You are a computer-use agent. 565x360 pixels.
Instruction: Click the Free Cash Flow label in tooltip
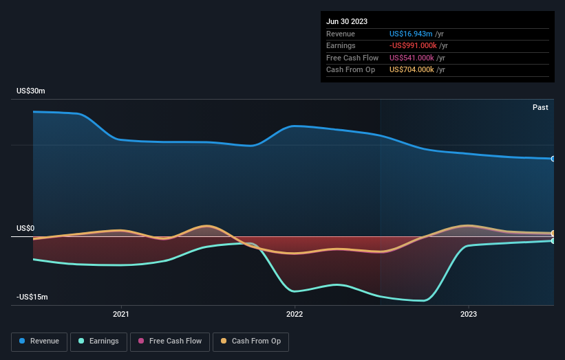[352, 58]
